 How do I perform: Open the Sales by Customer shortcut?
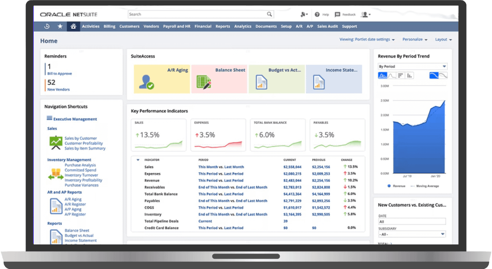click(x=81, y=138)
